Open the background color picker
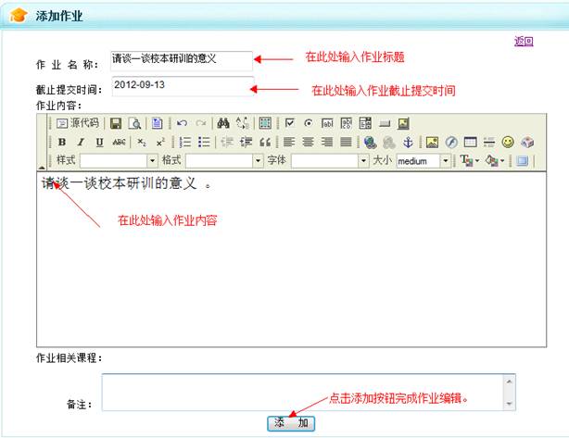The image size is (569, 438). pos(495,160)
